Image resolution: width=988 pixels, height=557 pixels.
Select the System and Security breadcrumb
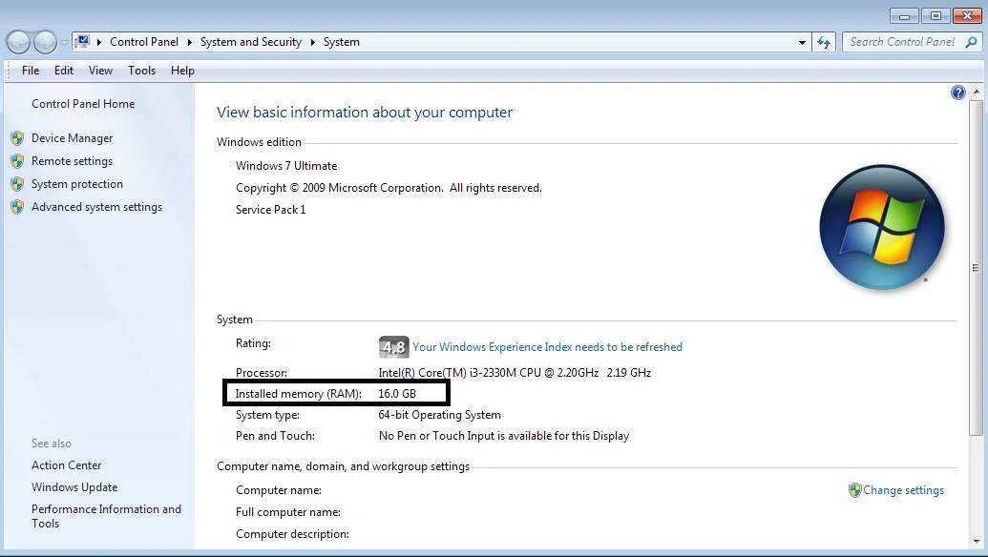[x=251, y=42]
